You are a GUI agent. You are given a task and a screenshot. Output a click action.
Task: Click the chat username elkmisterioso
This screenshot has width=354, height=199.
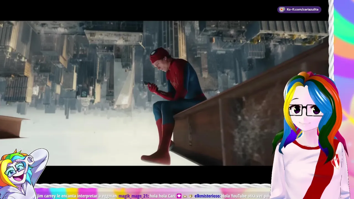(x=207, y=196)
